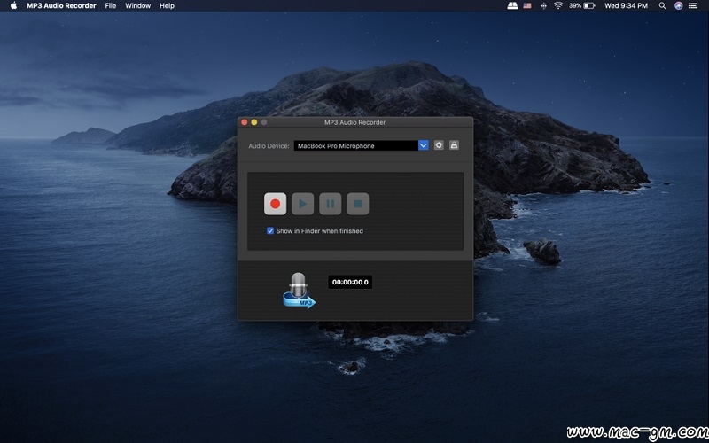Open recorder settings via the gear icon
The height and width of the screenshot is (443, 709).
point(439,145)
